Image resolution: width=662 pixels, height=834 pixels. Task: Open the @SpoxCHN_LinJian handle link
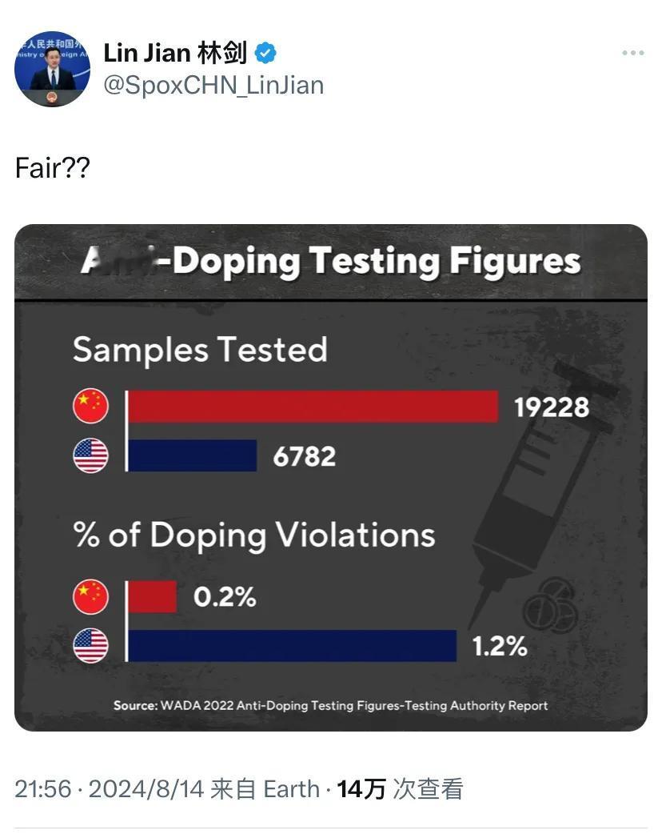coord(213,85)
